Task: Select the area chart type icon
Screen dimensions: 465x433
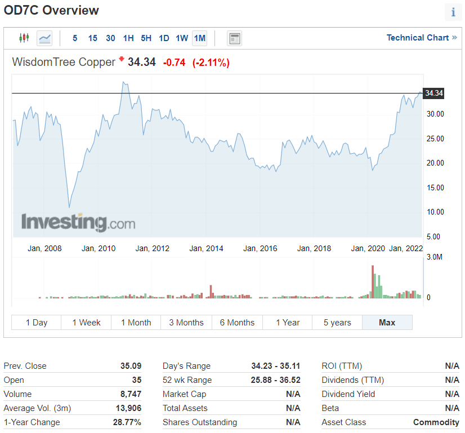Action: [44, 38]
